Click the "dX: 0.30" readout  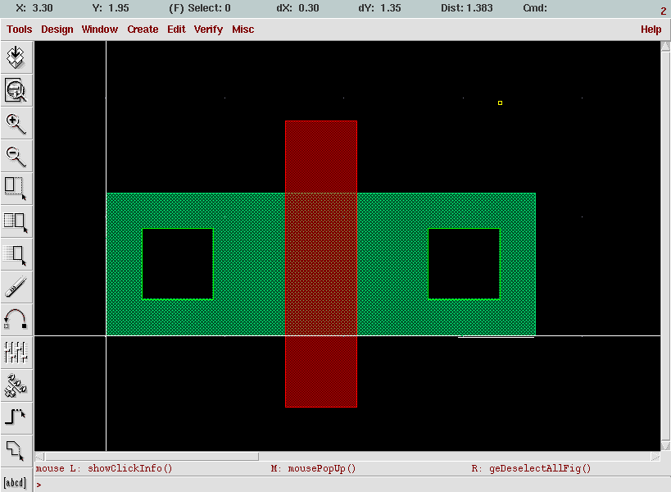[x=298, y=8]
